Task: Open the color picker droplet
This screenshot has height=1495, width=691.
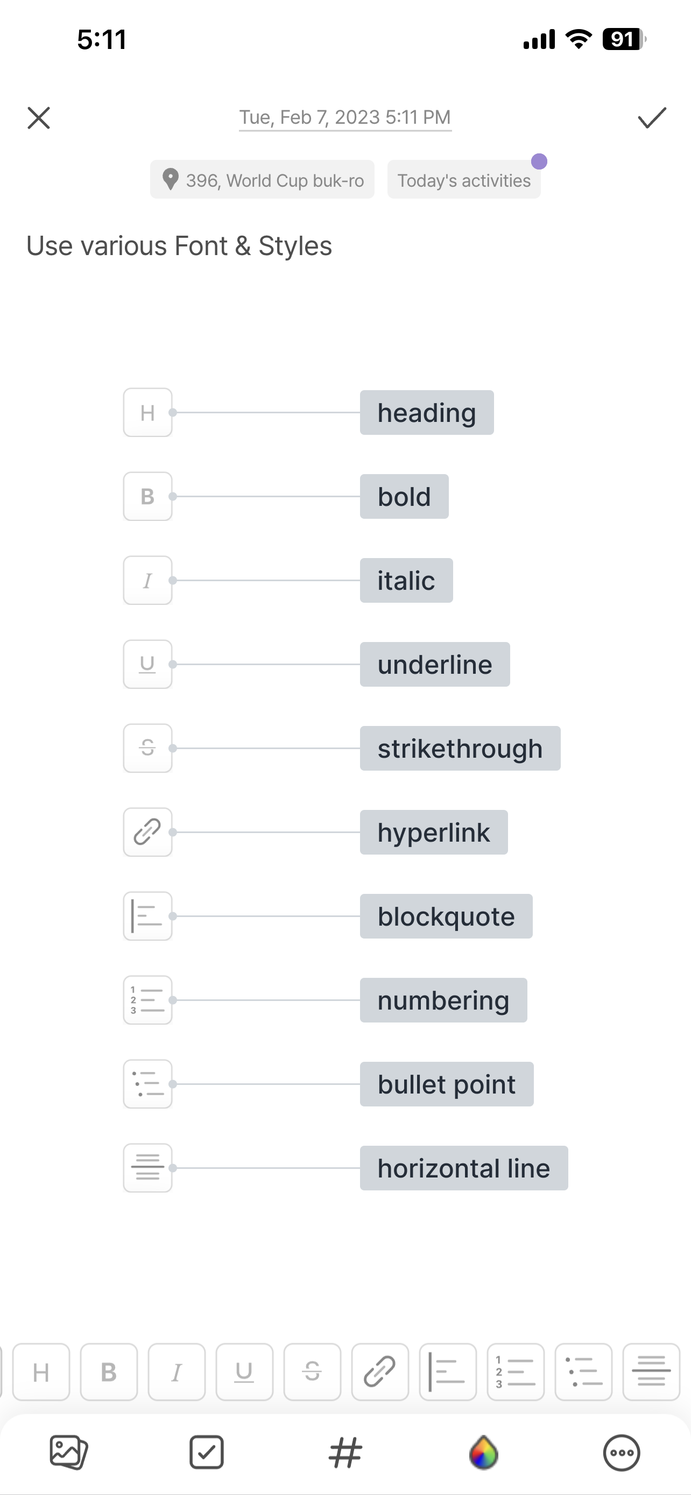Action: [483, 1452]
